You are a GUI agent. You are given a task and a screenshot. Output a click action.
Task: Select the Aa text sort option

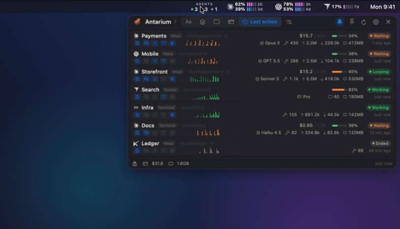point(188,22)
